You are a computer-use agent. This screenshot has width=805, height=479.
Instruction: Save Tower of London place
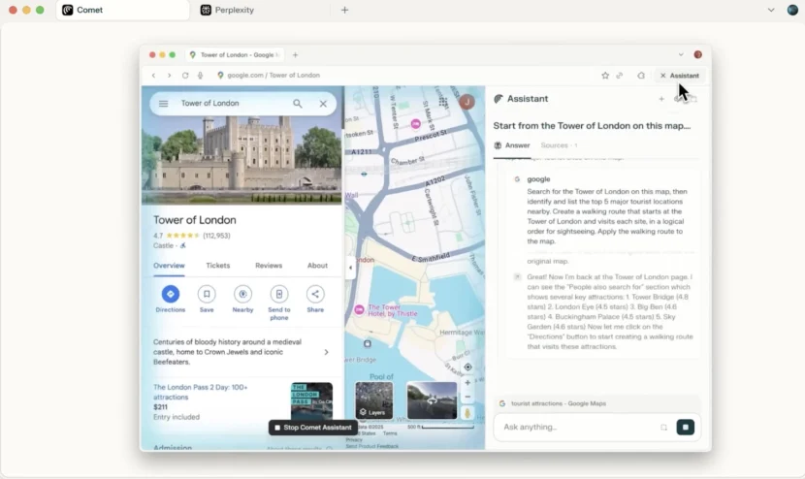207,294
